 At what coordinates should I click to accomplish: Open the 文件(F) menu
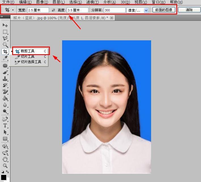[8, 2]
